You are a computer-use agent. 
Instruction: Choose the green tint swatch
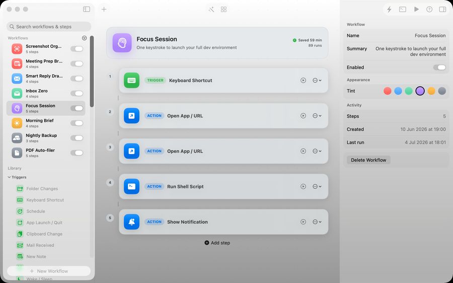409,91
